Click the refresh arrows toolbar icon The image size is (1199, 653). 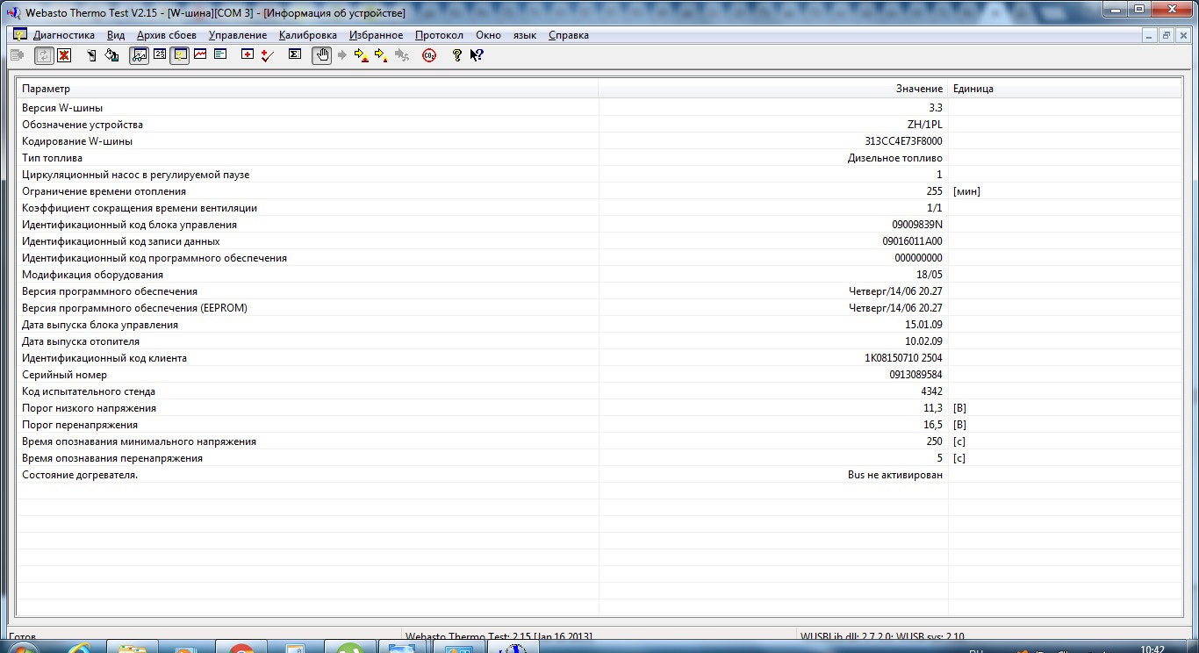click(44, 55)
